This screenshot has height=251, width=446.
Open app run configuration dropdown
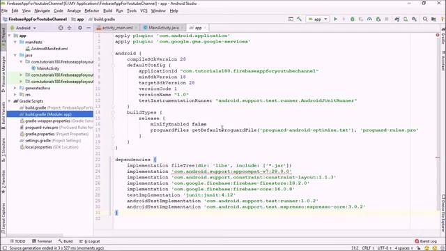(318, 19)
